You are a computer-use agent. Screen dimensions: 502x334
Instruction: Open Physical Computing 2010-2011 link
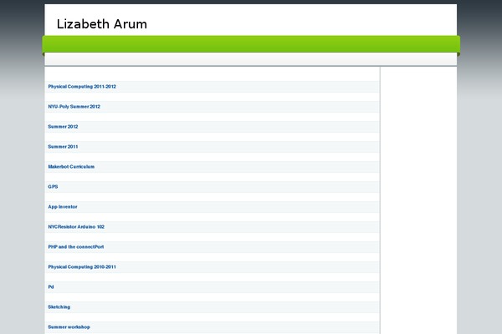click(82, 267)
